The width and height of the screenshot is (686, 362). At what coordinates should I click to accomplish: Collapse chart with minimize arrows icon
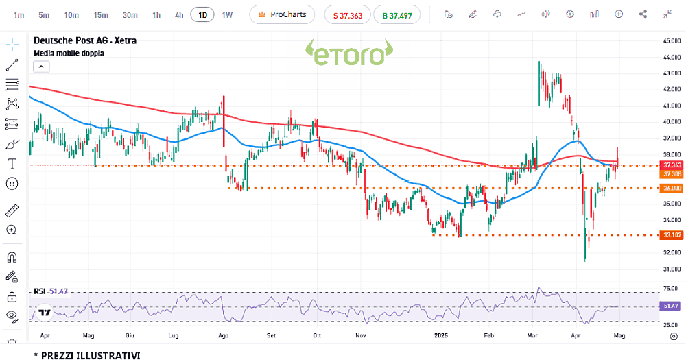[667, 14]
